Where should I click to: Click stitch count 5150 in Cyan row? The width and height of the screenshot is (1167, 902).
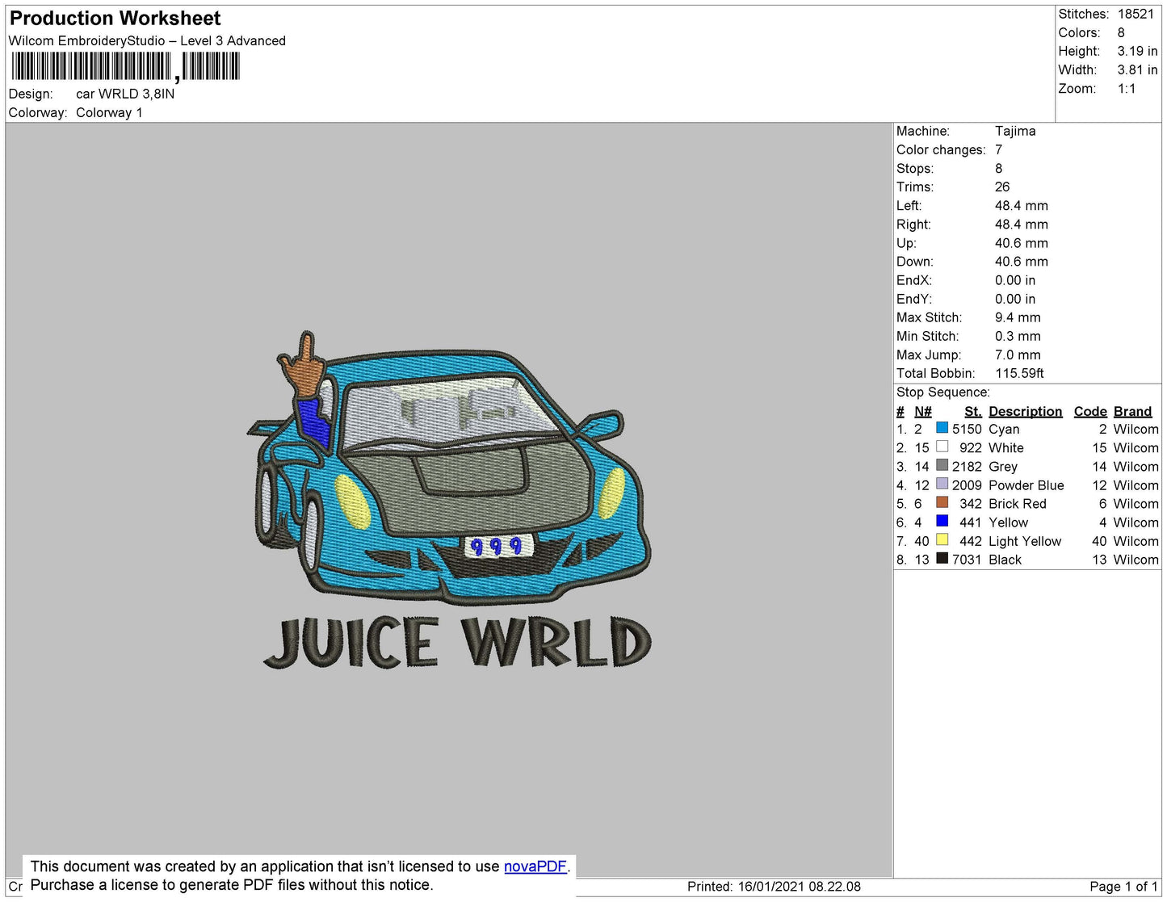pos(967,429)
